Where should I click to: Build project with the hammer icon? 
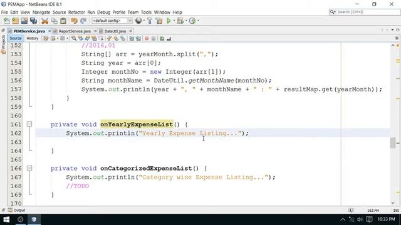pyautogui.click(x=150, y=21)
